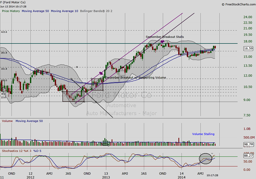
Task: Select the Moving Average 10 legend label
Action: tap(65, 11)
